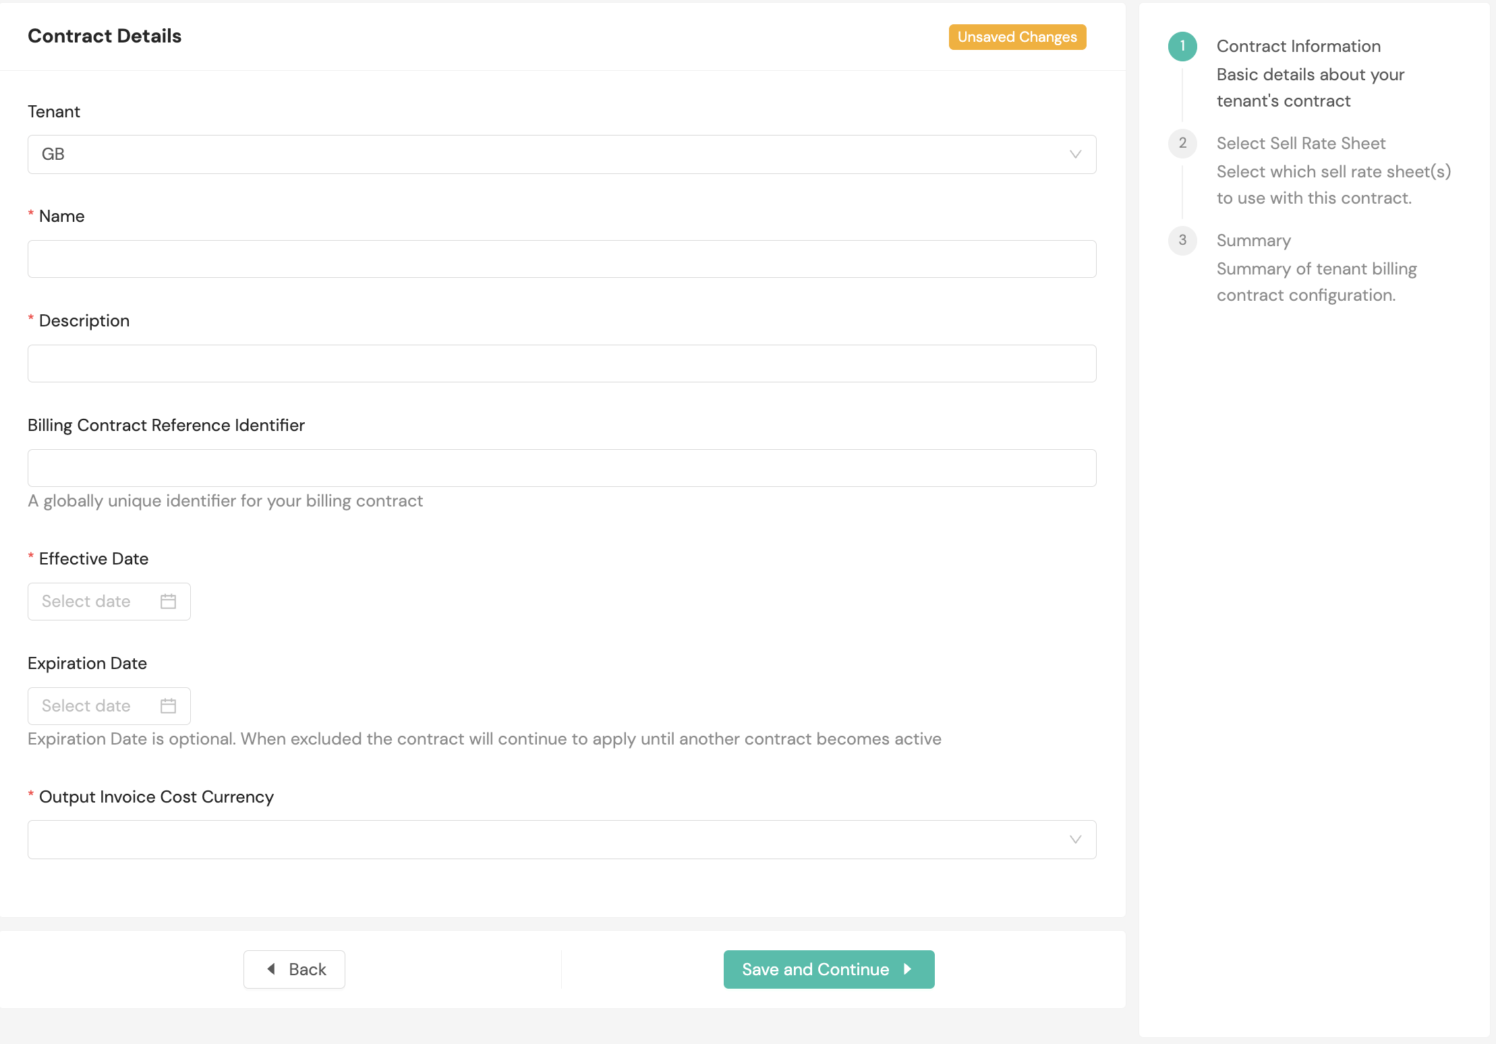Click the Output Invoice Currency chevron arrow
The width and height of the screenshot is (1496, 1044).
click(x=1075, y=840)
